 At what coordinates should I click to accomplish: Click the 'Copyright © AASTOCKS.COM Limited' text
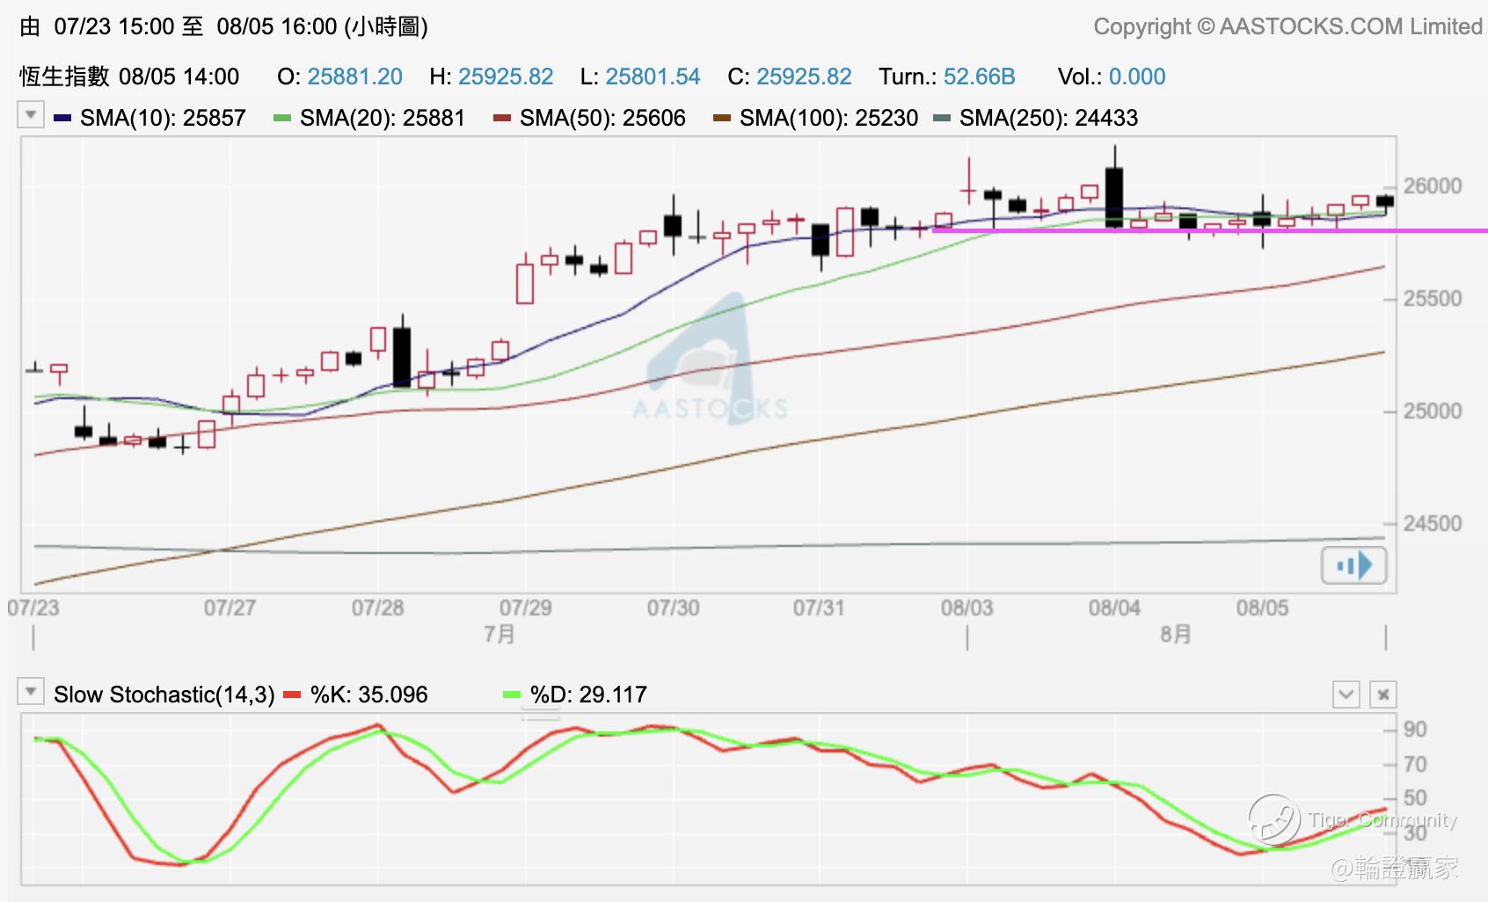1287,26
